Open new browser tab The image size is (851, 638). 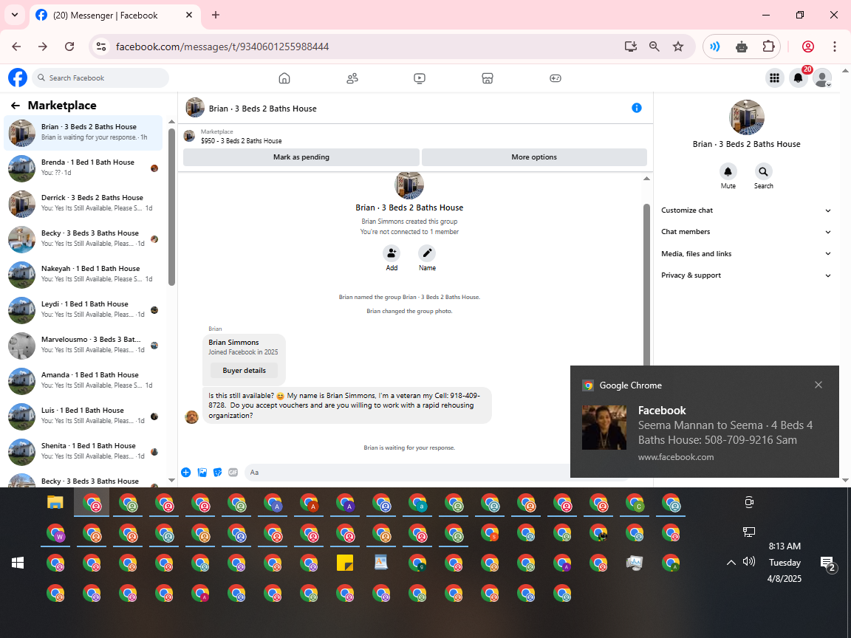coord(216,16)
